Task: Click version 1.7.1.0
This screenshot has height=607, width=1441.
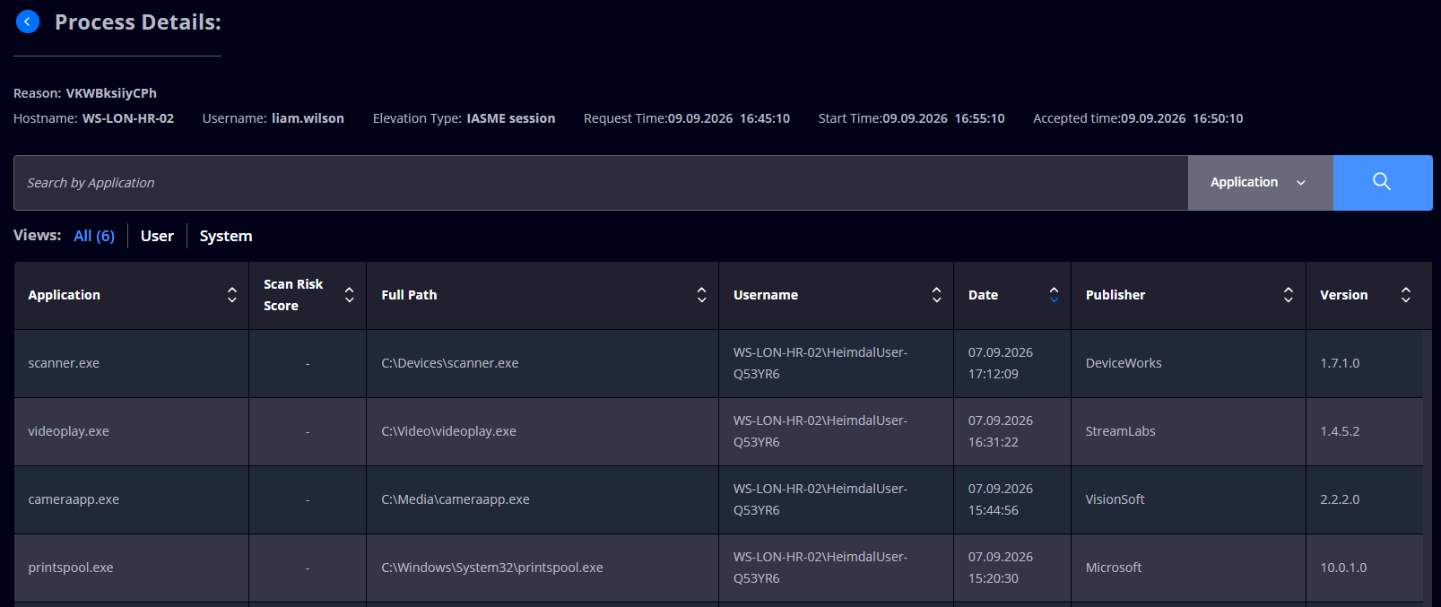Action: coord(1340,363)
